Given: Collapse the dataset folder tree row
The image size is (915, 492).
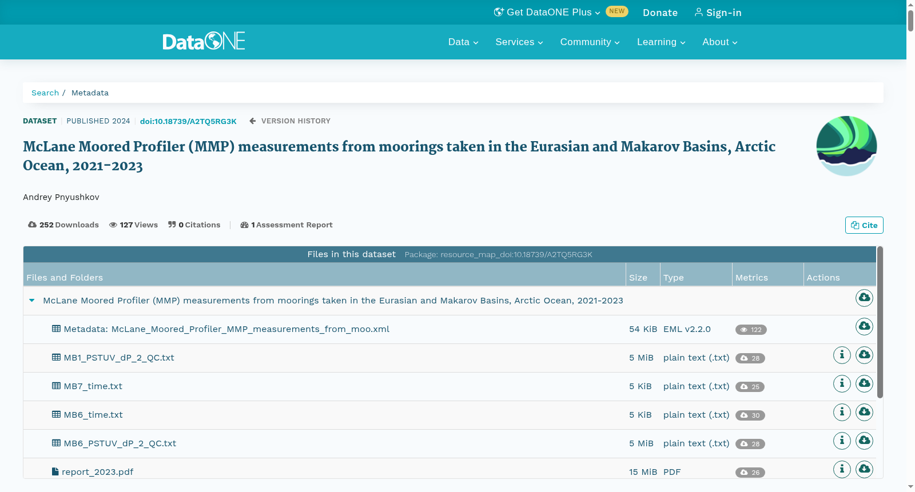Looking at the screenshot, I should (32, 301).
